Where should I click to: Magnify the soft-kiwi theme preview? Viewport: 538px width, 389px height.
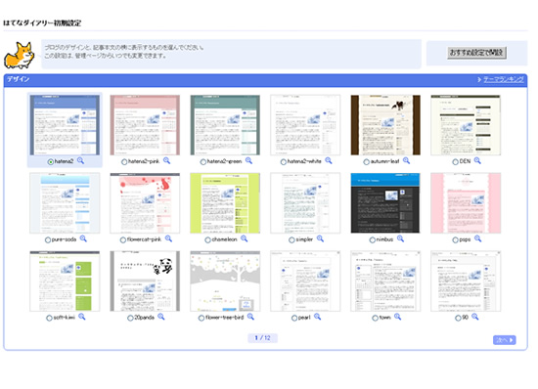[x=82, y=317]
